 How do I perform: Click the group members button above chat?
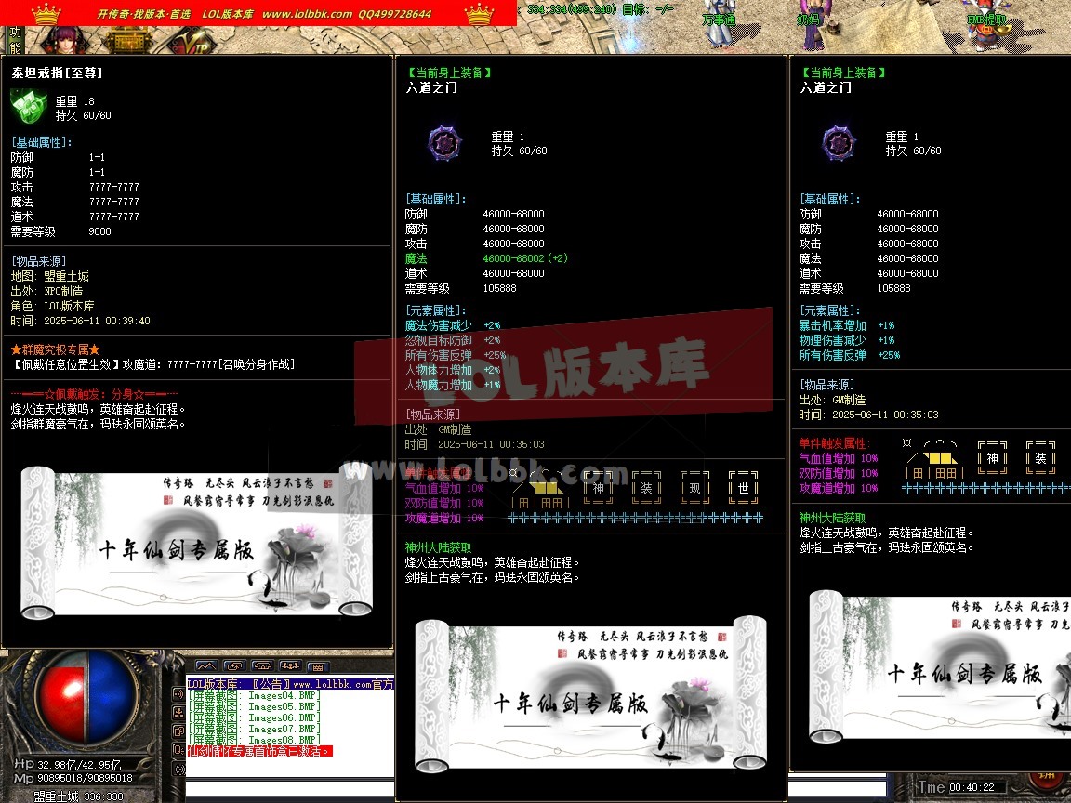290,665
